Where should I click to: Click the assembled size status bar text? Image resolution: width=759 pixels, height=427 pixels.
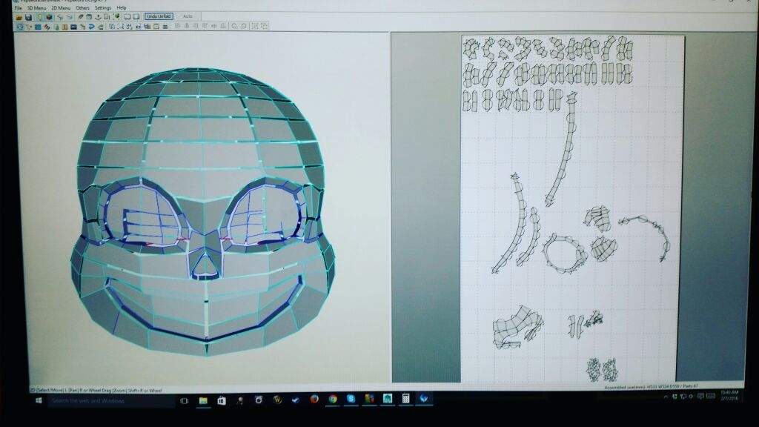pos(652,387)
